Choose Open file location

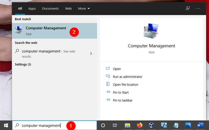click(x=125, y=85)
